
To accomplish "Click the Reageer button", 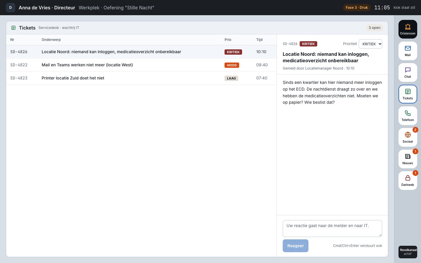I will click(296, 246).
